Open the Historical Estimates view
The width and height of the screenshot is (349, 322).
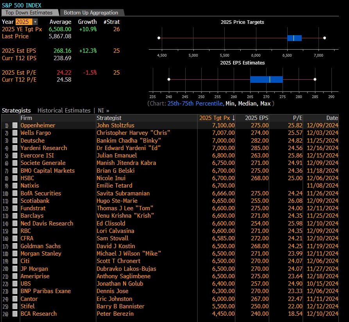tap(64, 110)
